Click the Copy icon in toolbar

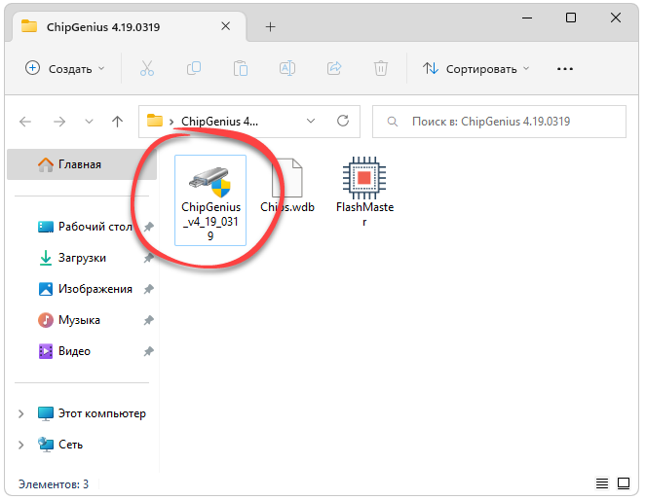coord(194,68)
